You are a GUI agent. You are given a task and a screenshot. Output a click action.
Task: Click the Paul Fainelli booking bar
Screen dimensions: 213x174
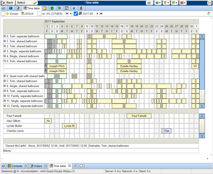139,116
